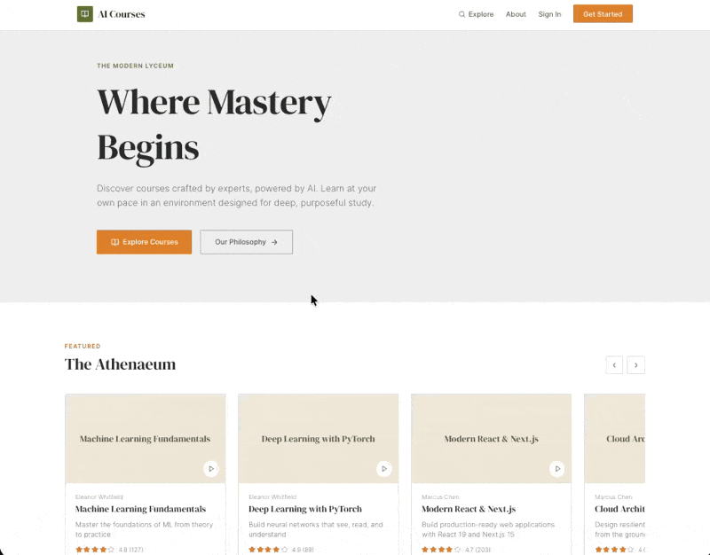The image size is (710, 555).
Task: Click "The Athenaeum" section heading
Action: (x=120, y=364)
